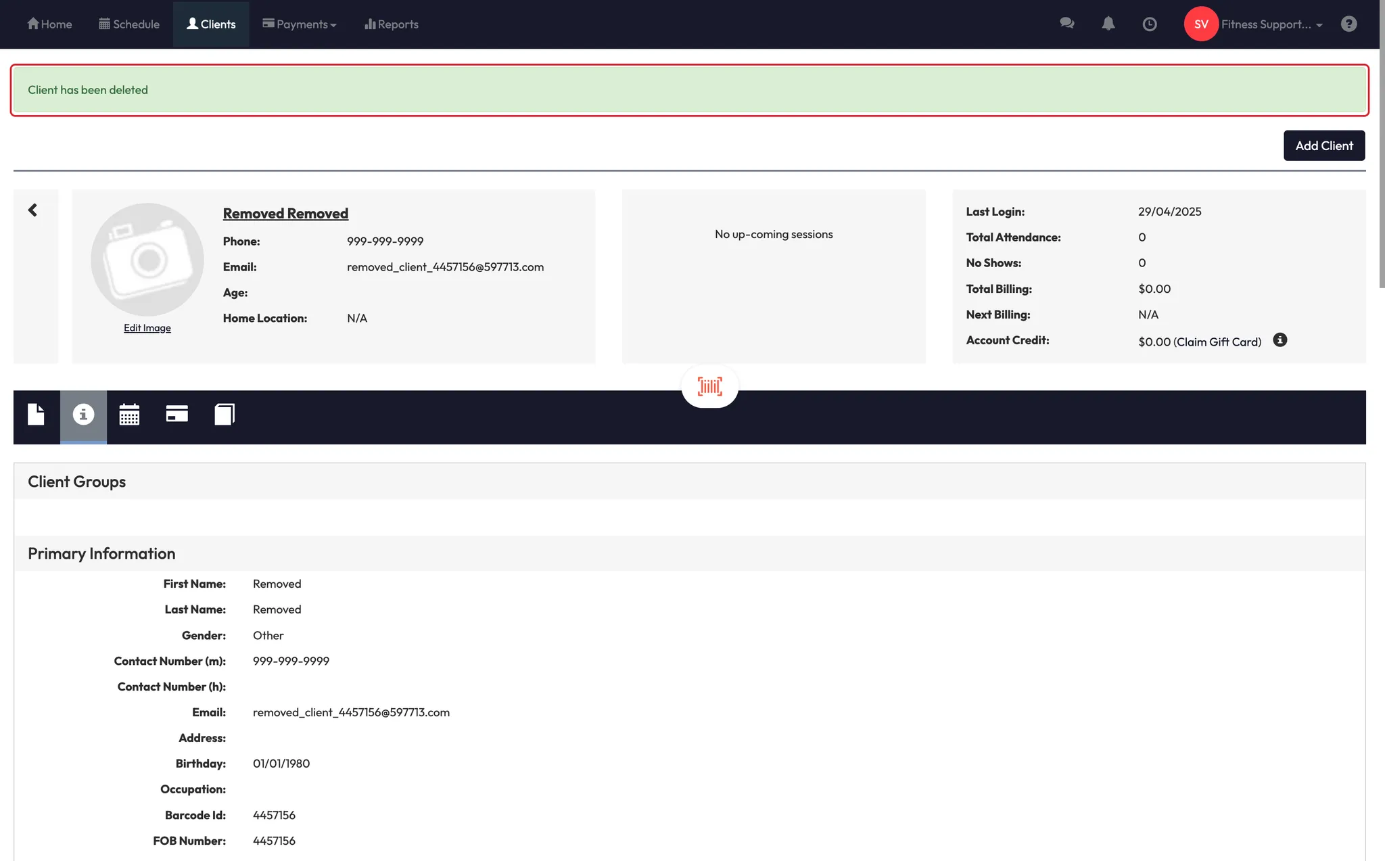Open Fitness Support account dropdown
The height and width of the screenshot is (861, 1385).
[x=1271, y=24]
